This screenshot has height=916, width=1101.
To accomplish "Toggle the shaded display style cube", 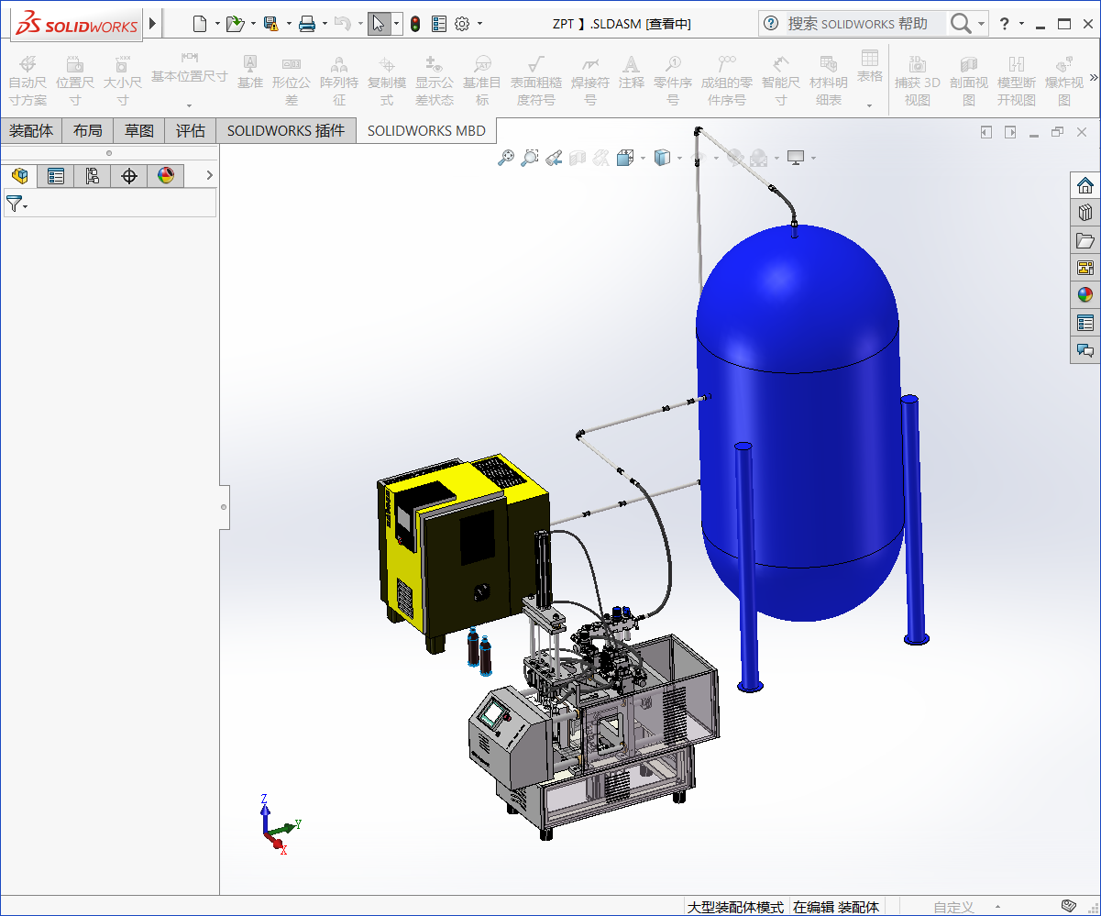I will click(661, 157).
